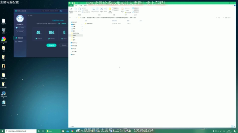Select OneDrive in the navigation pane
The width and height of the screenshot is (238, 133).
pos(74,43)
